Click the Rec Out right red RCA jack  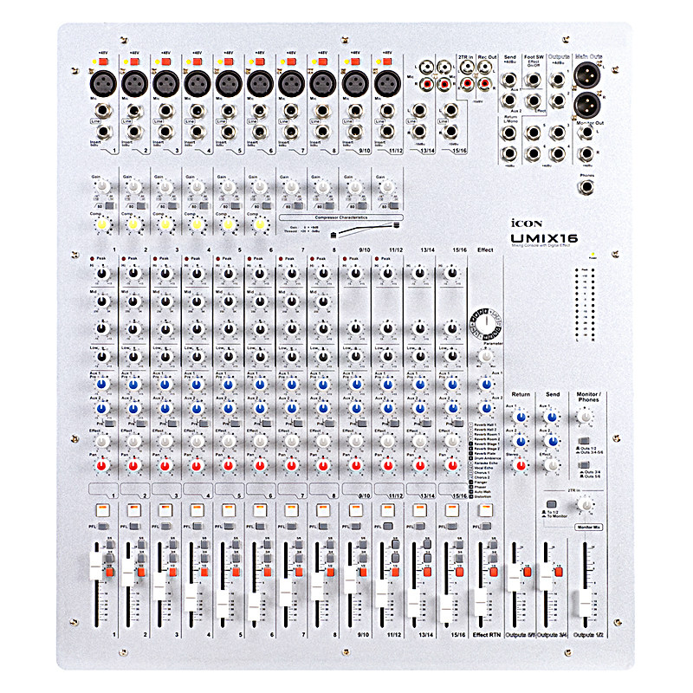485,82
